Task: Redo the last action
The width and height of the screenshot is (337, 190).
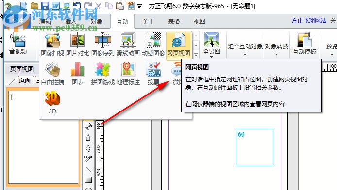Action: click(x=88, y=6)
